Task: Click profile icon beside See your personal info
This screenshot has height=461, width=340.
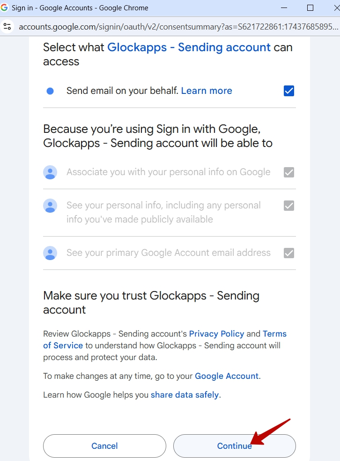Action: coord(50,206)
